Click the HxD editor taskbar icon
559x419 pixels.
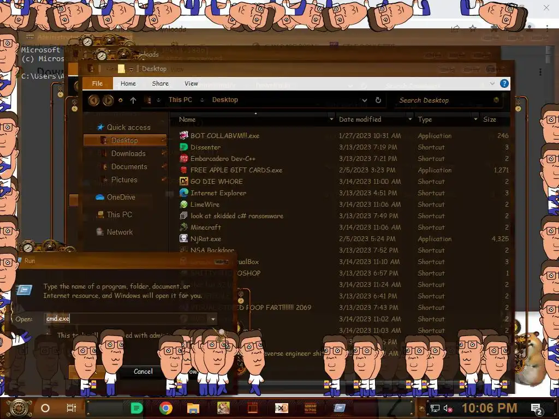281,408
